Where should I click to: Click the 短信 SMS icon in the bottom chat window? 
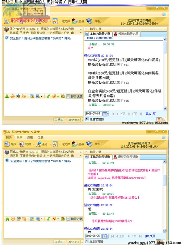(x=7, y=144)
